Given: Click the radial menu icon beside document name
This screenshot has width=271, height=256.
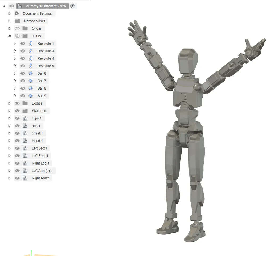Looking at the screenshot, I should tap(72, 6).
